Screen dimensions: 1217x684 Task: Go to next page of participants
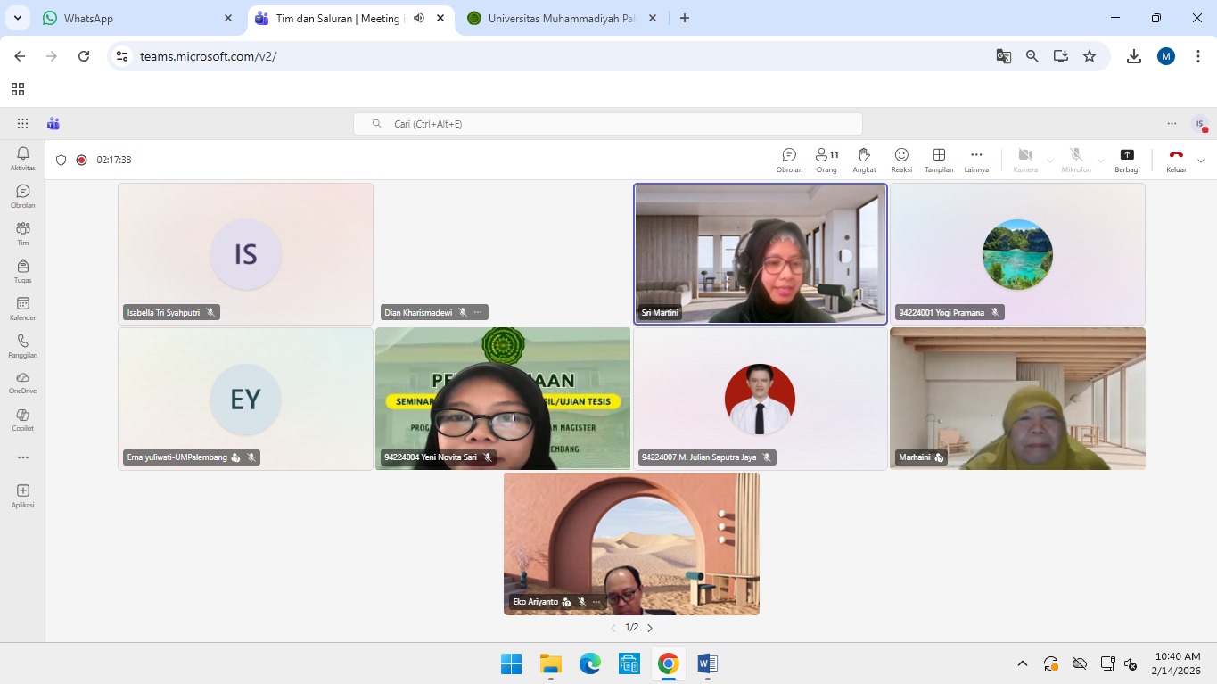pos(650,628)
